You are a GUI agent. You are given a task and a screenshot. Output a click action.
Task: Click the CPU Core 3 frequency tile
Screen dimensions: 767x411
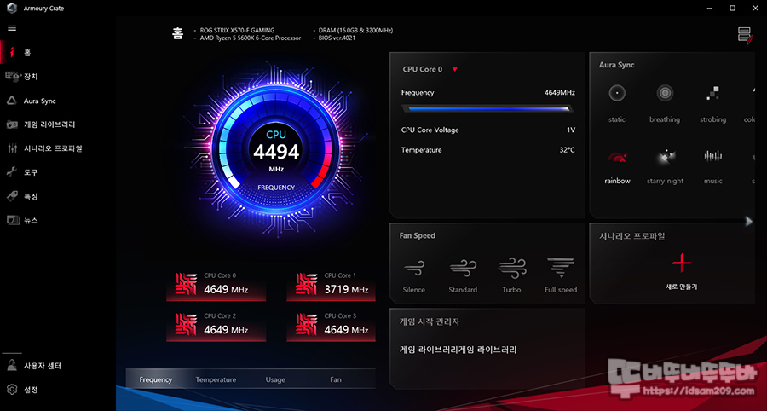pos(332,326)
